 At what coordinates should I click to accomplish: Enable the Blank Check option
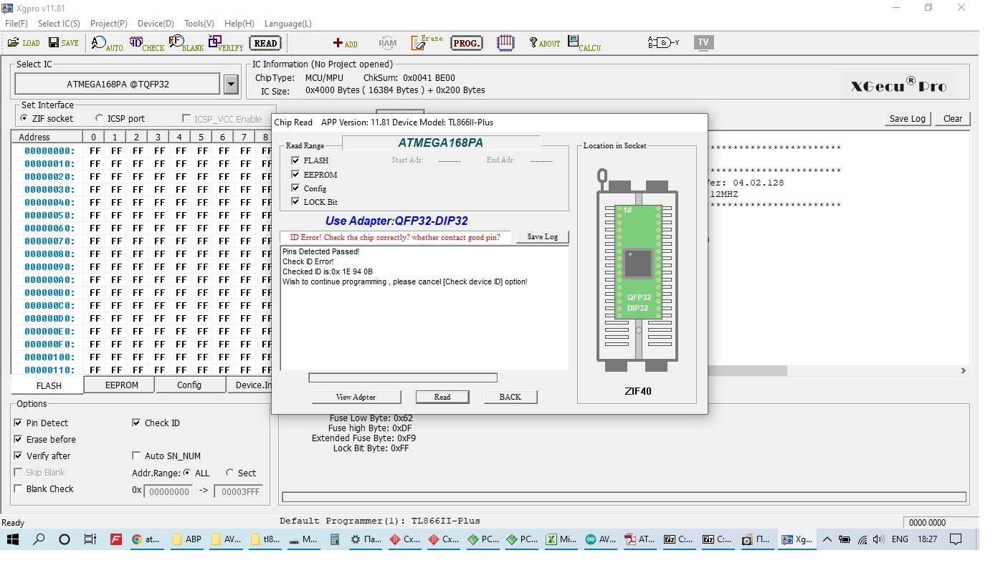point(18,488)
